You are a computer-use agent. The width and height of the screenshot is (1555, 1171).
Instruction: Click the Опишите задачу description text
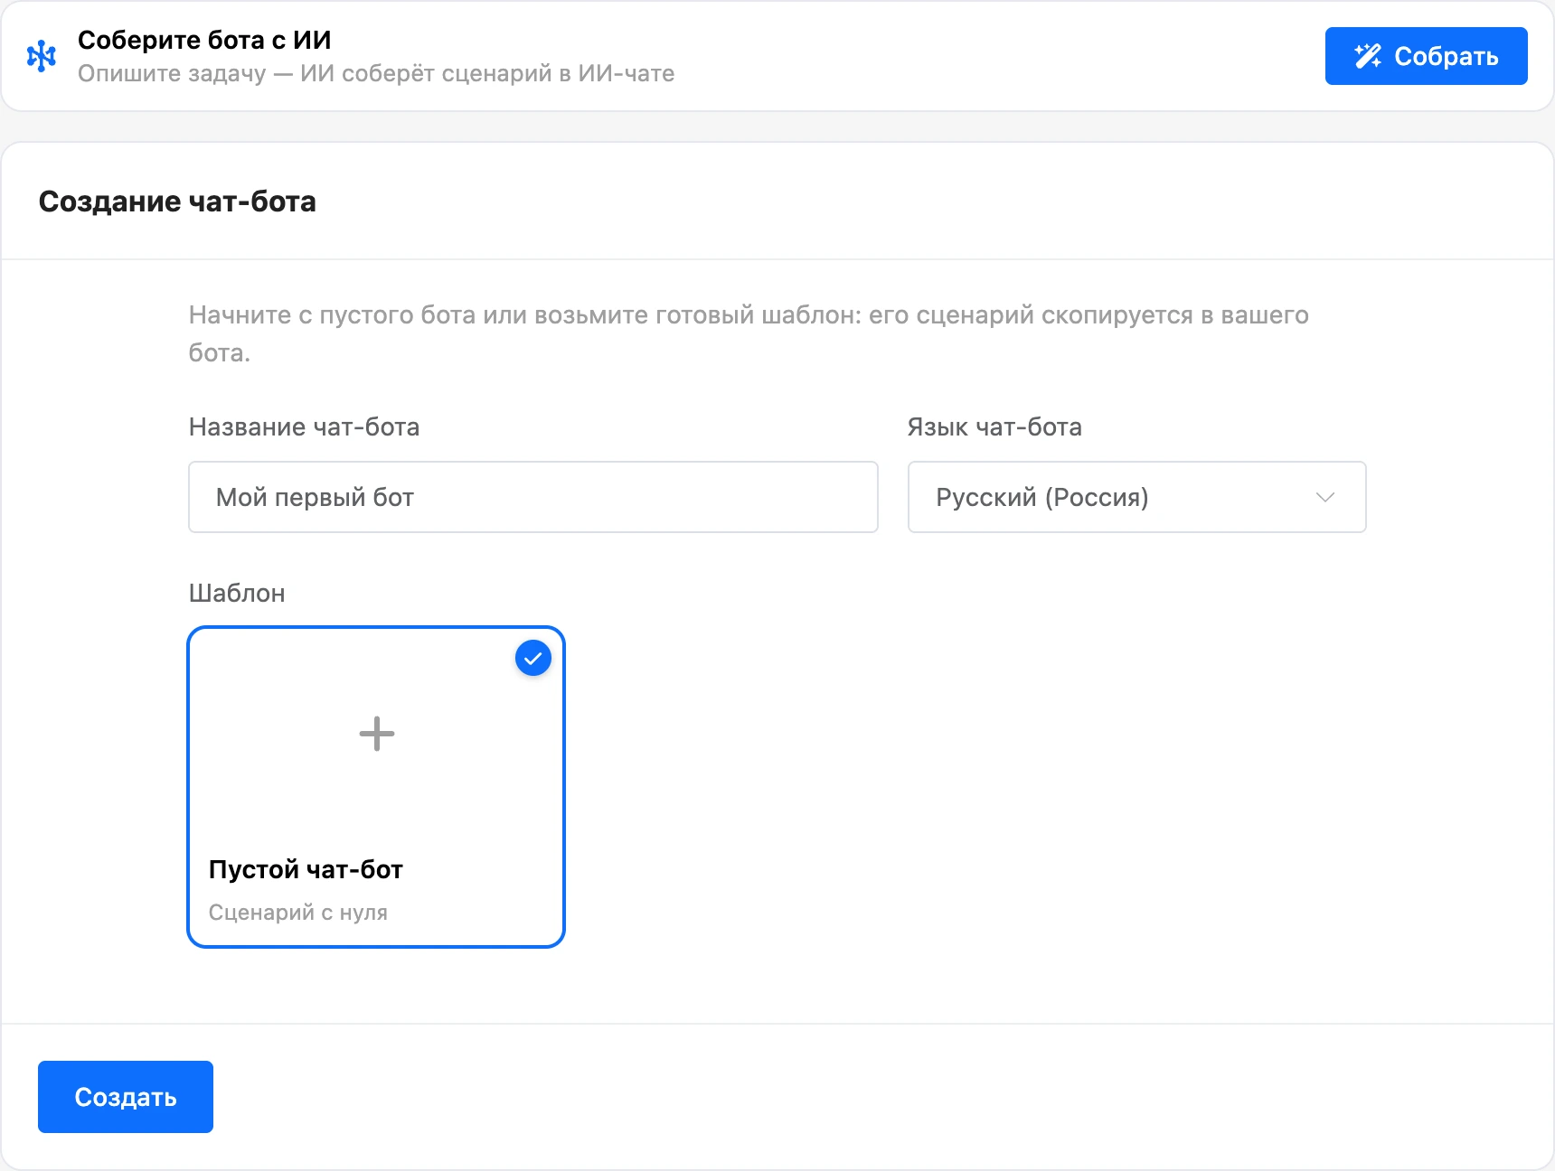376,73
